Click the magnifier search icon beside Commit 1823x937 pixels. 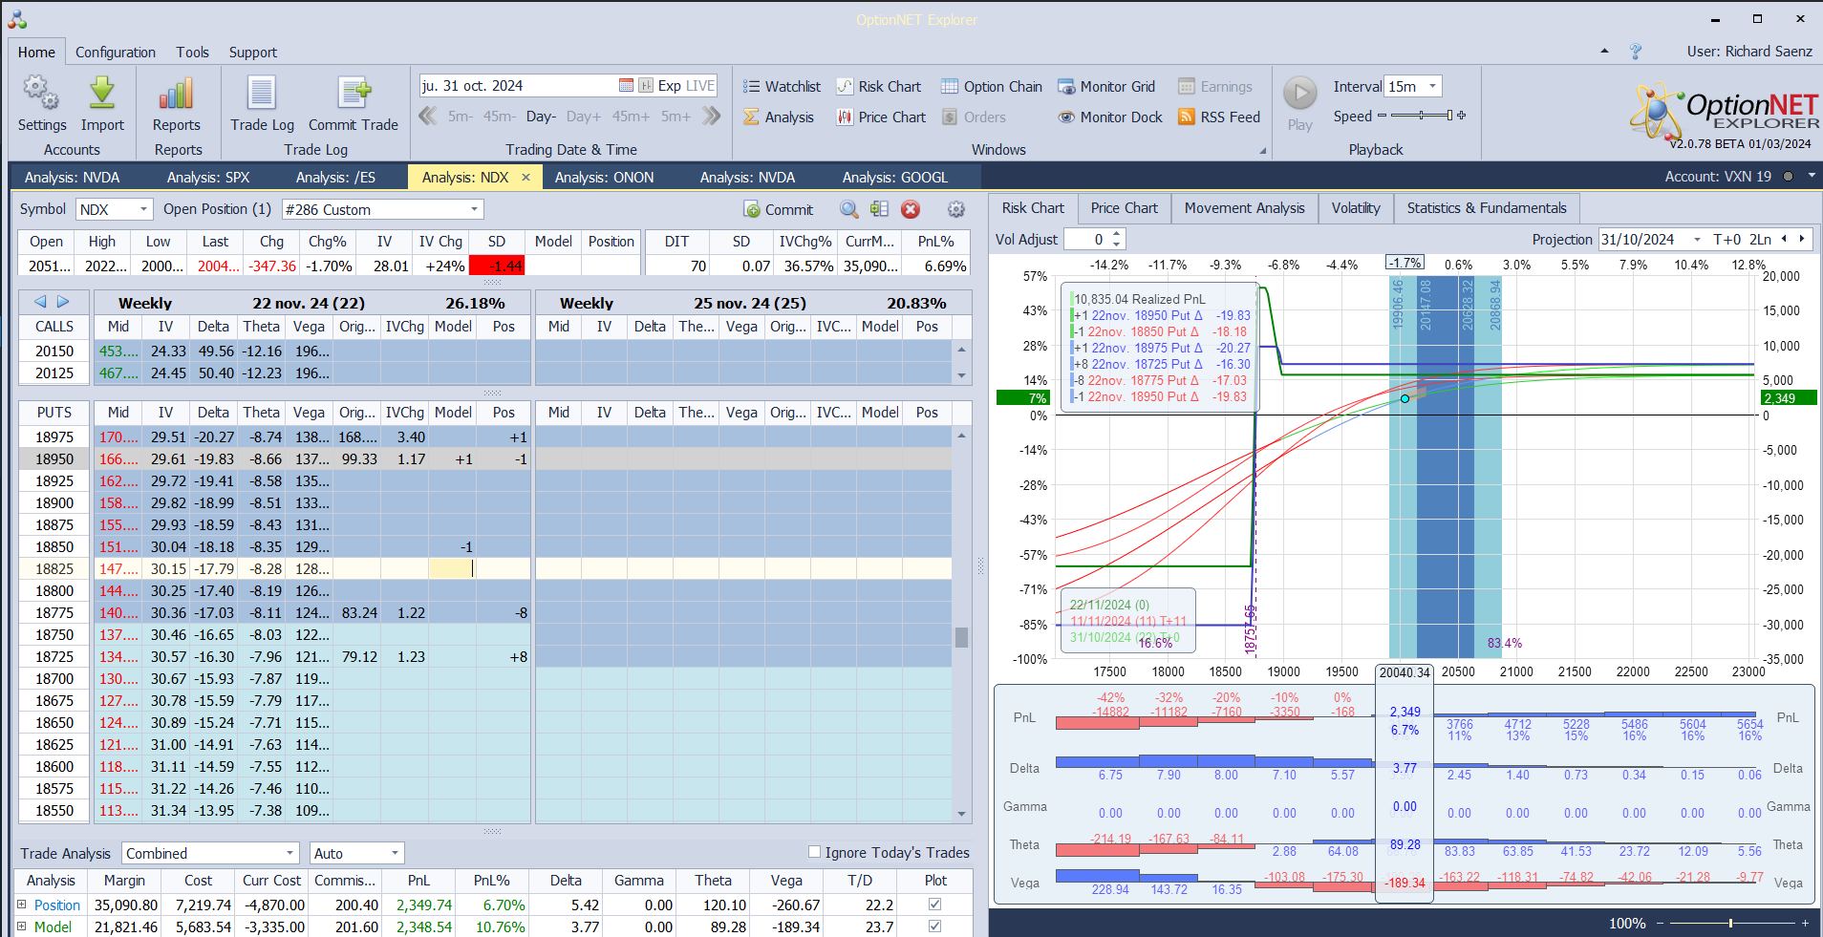(848, 209)
